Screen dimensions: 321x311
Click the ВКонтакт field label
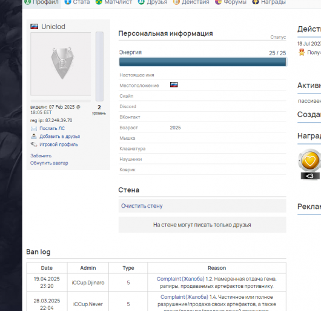coord(130,117)
